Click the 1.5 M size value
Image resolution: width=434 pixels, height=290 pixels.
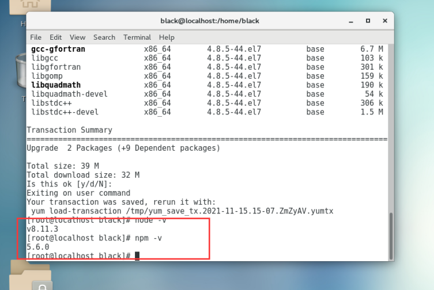pyautogui.click(x=372, y=112)
